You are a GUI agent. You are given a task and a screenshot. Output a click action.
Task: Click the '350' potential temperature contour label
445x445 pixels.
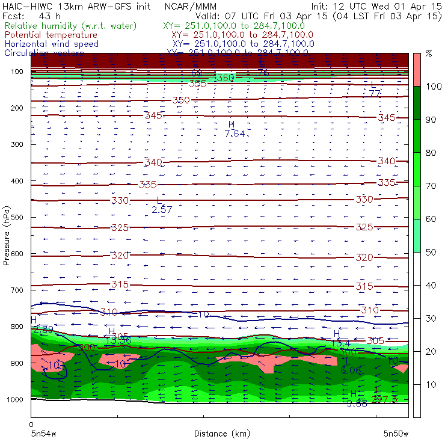tap(181, 100)
